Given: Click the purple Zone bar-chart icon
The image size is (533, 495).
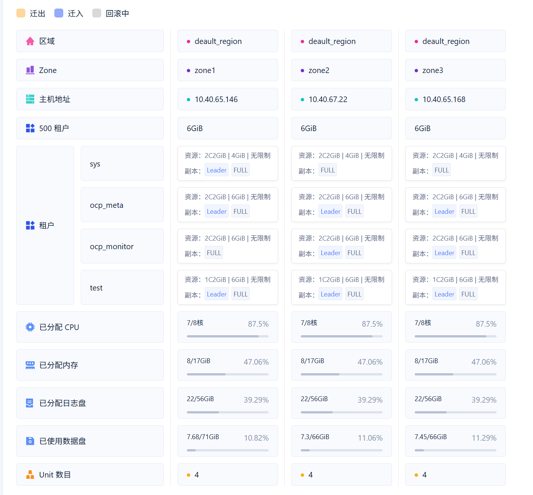Looking at the screenshot, I should [30, 70].
